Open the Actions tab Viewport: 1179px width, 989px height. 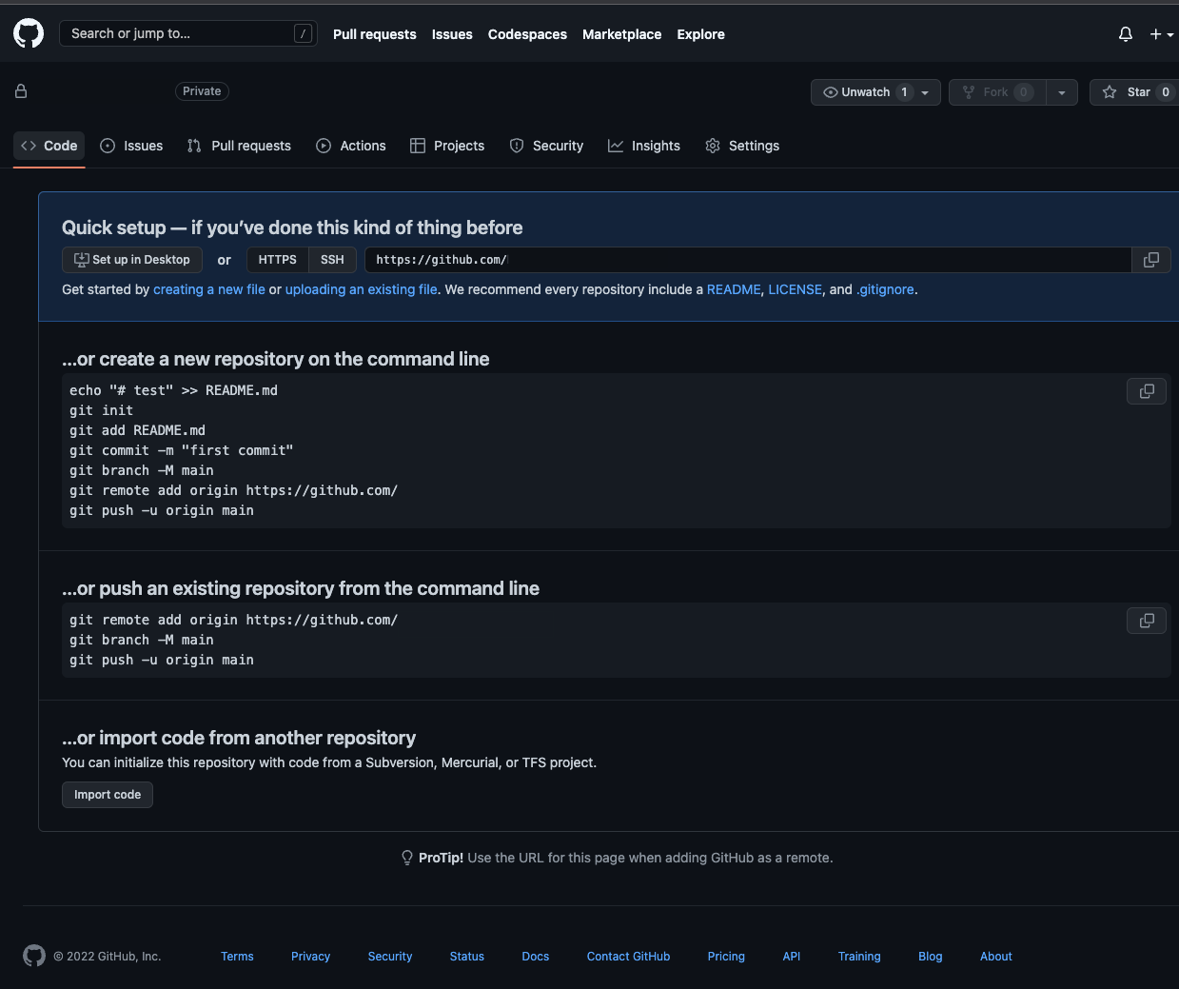pyautogui.click(x=351, y=146)
